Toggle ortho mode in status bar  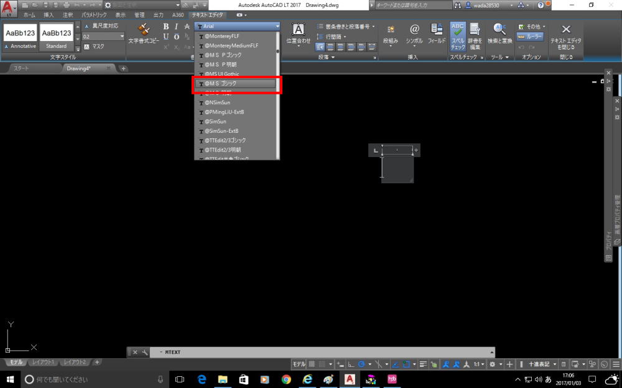pos(351,364)
